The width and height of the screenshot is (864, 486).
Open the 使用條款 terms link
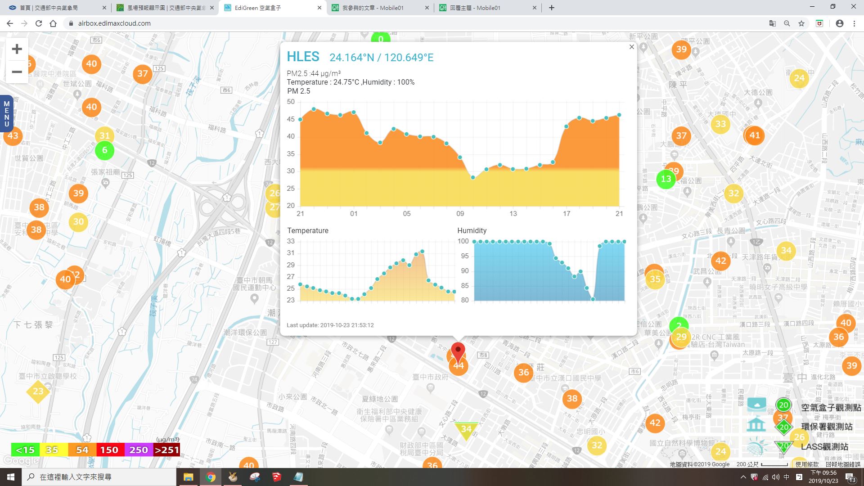(807, 464)
